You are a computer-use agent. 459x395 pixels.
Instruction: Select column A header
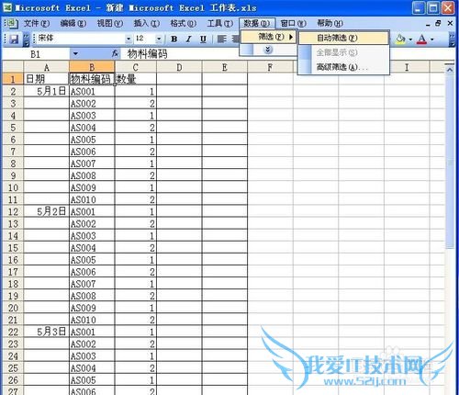47,67
